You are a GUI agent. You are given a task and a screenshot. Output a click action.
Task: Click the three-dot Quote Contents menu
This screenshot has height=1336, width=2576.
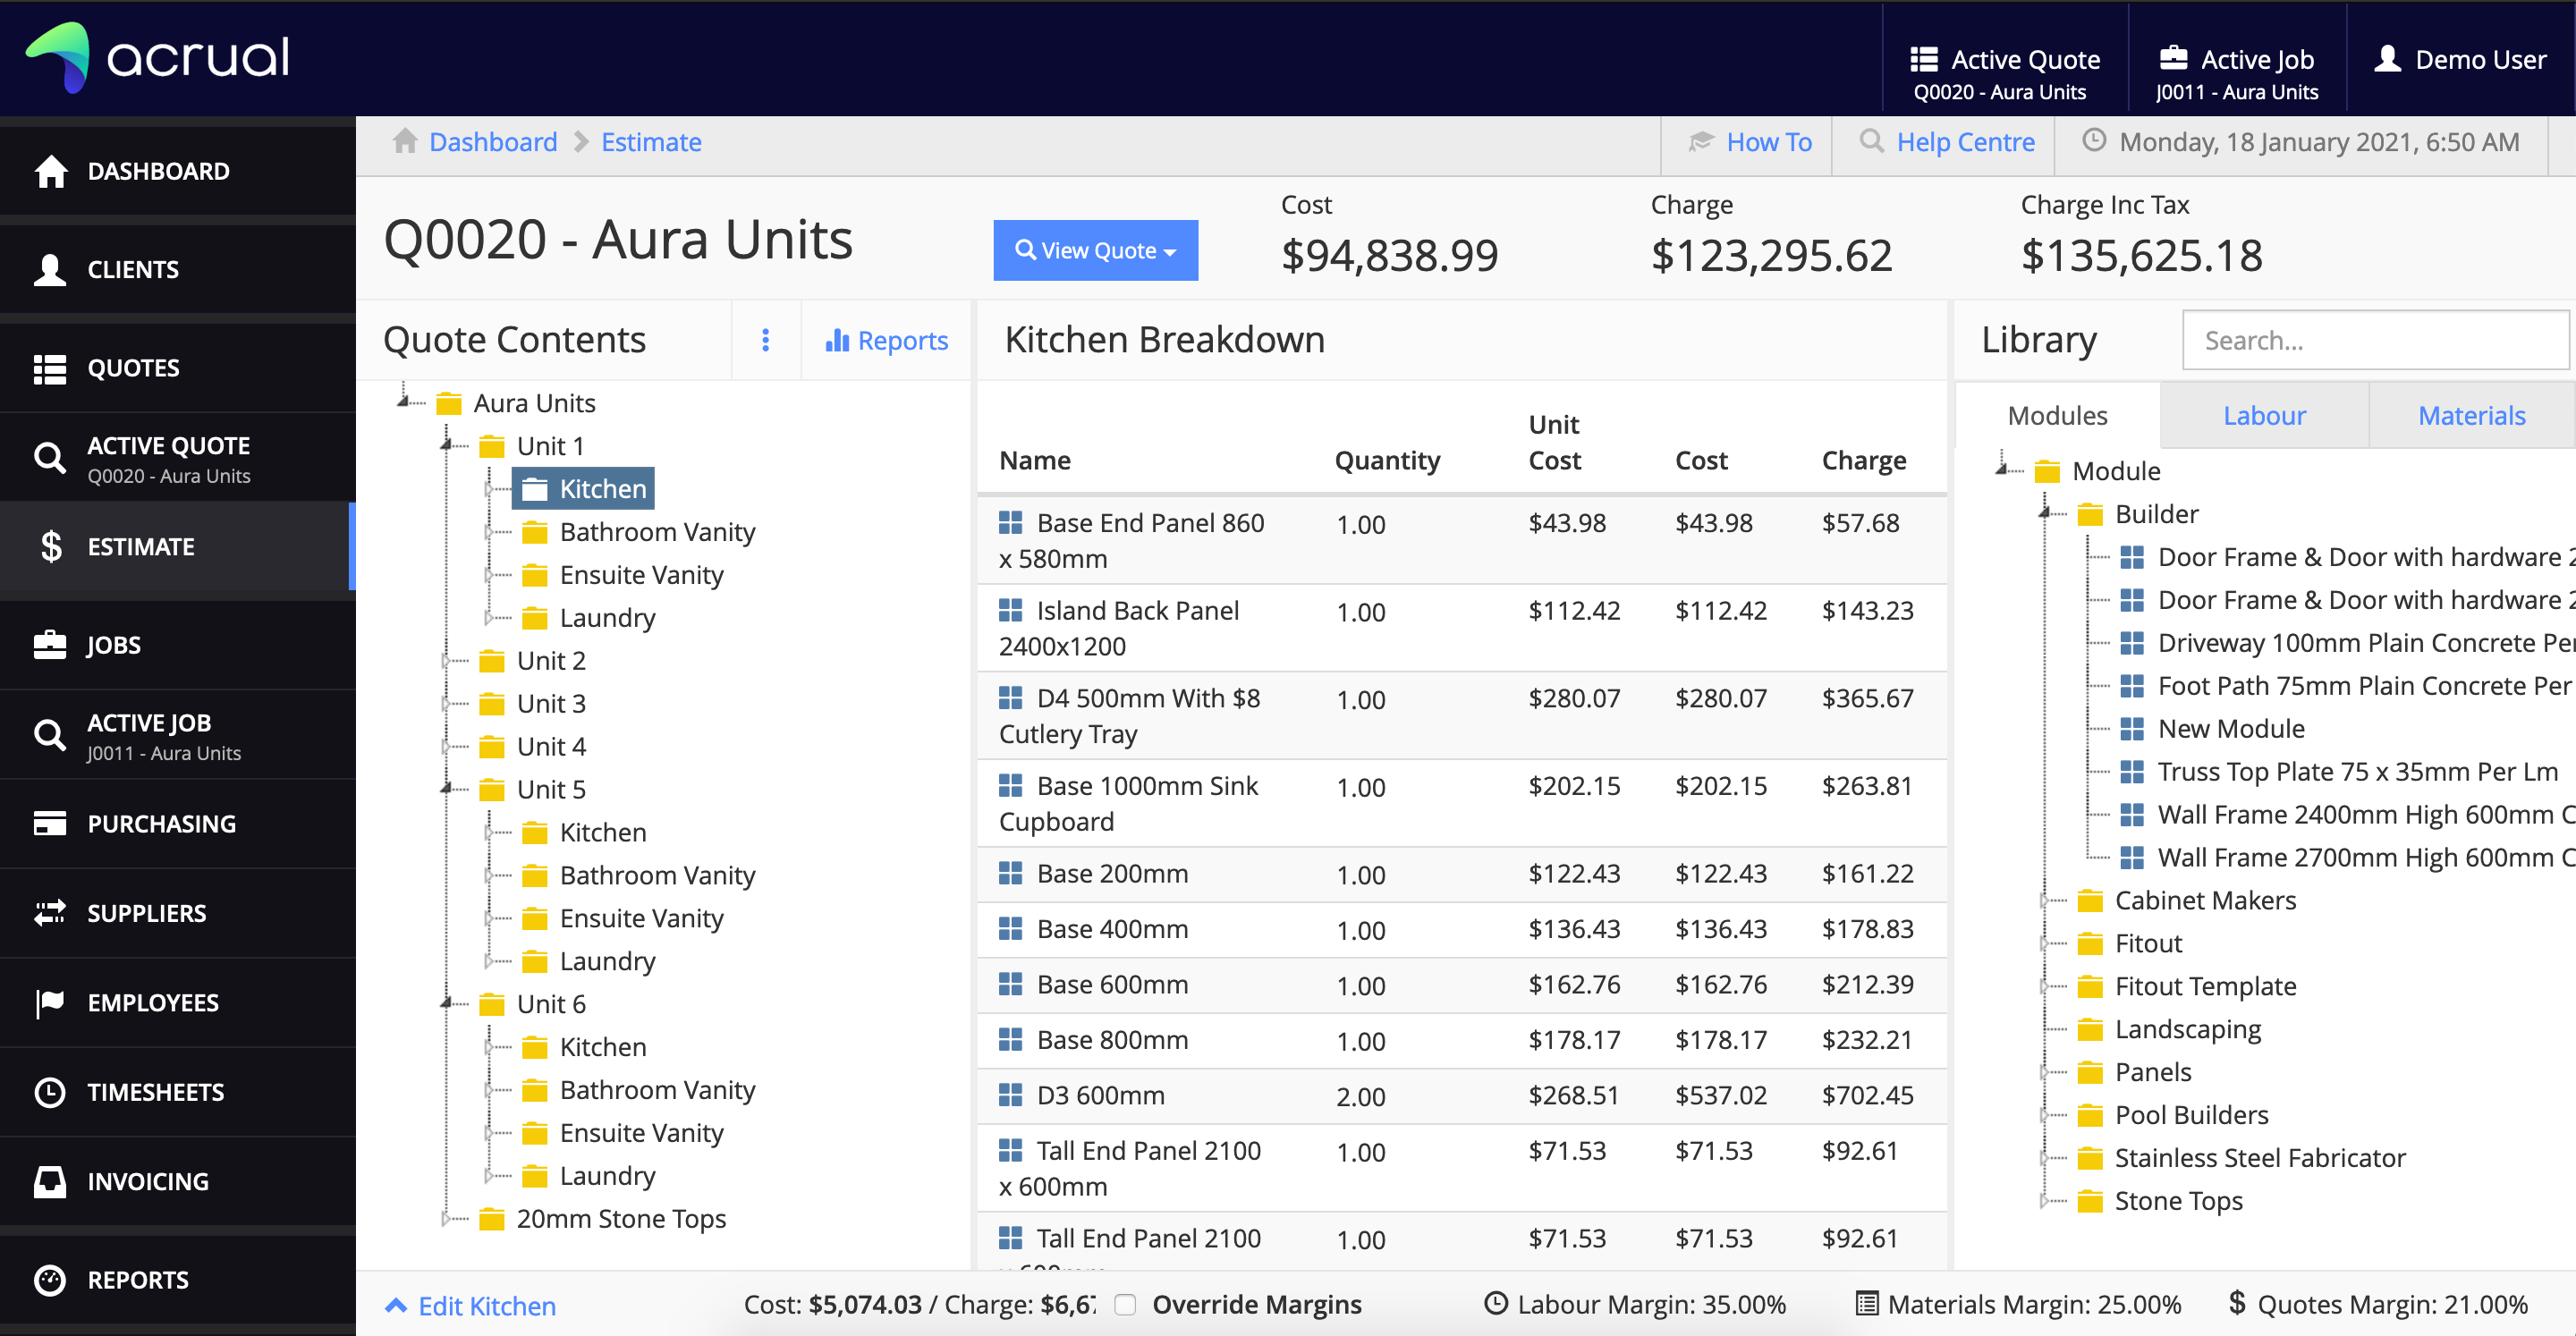[x=765, y=339]
